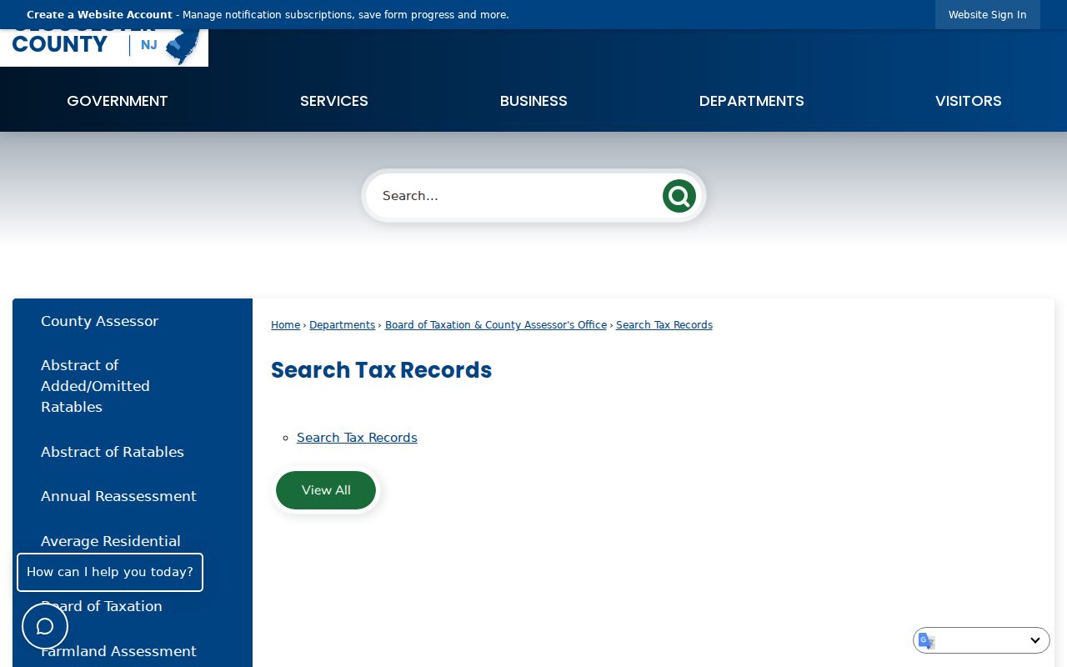The width and height of the screenshot is (1067, 667).
Task: Select Board of Taxation sidebar item
Action: click(x=102, y=606)
